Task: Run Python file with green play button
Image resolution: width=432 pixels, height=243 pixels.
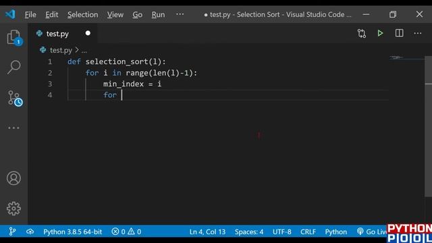Action: [380, 33]
